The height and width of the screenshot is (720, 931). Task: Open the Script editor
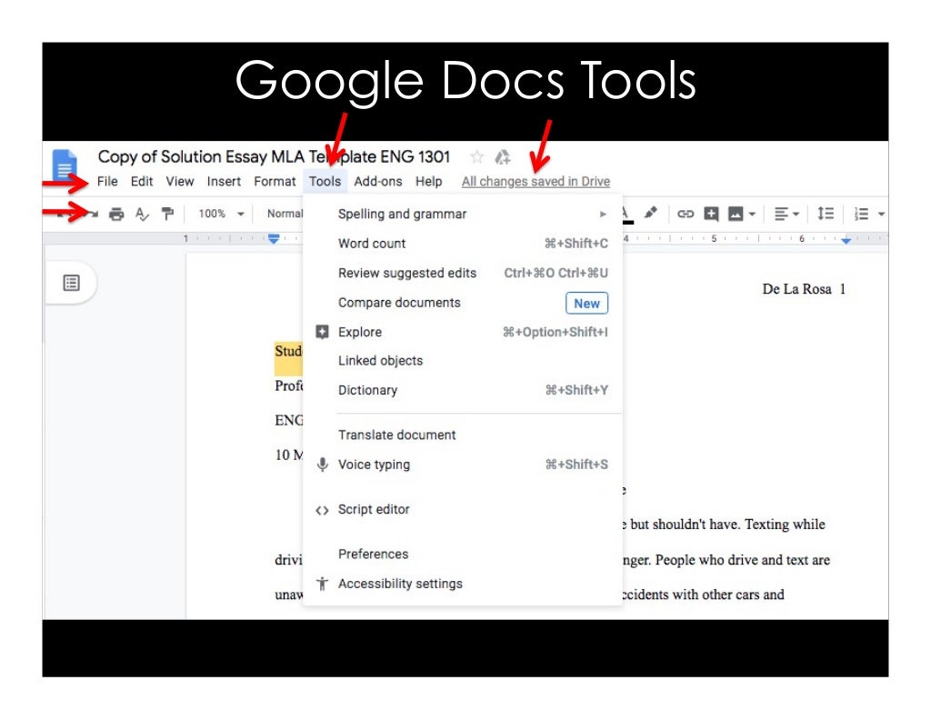coord(463,509)
